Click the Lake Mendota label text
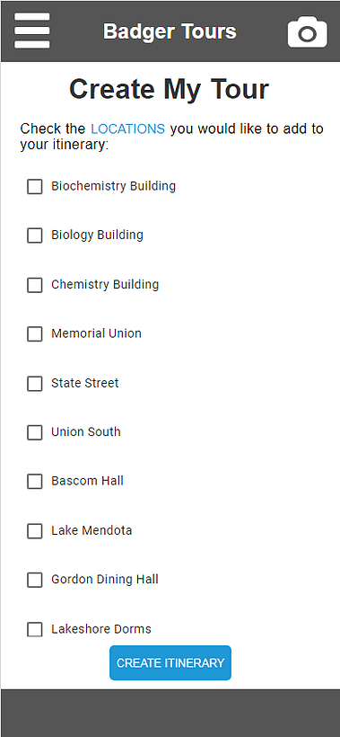340x737 pixels. tap(92, 530)
